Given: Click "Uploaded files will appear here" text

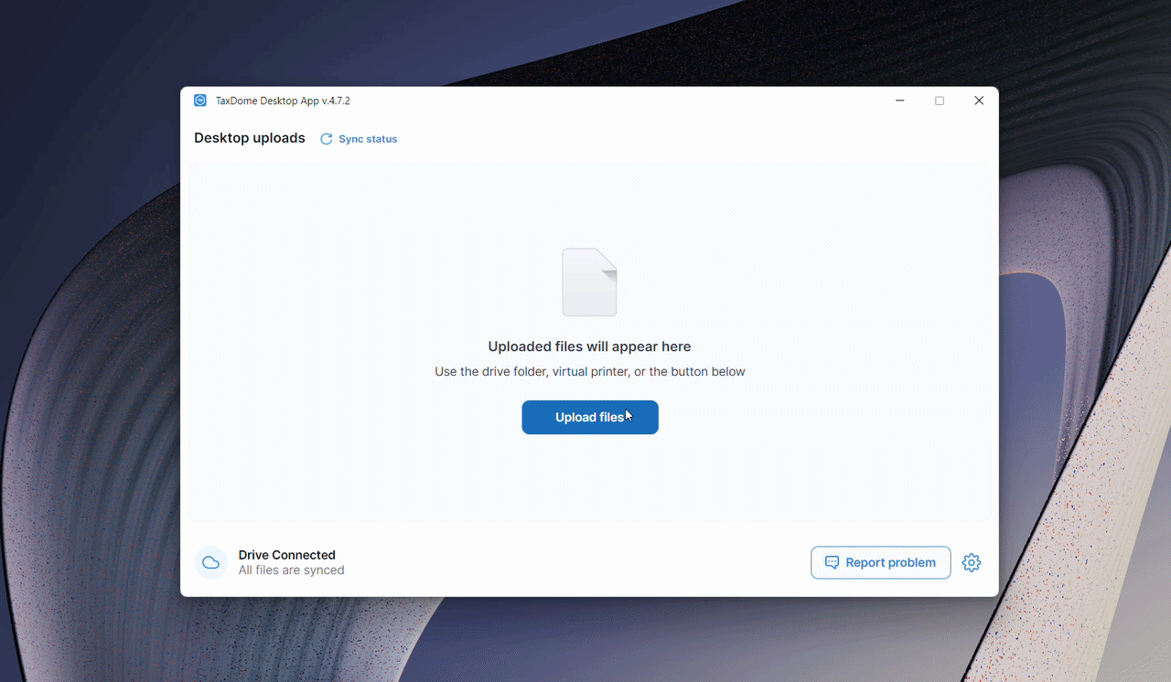Looking at the screenshot, I should (x=590, y=346).
